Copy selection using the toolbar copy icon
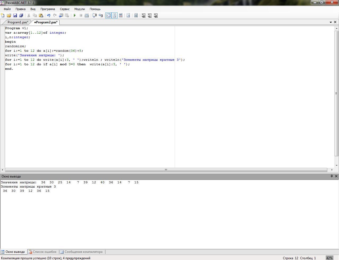Screen dimensions: 339x260 tap(35, 15)
